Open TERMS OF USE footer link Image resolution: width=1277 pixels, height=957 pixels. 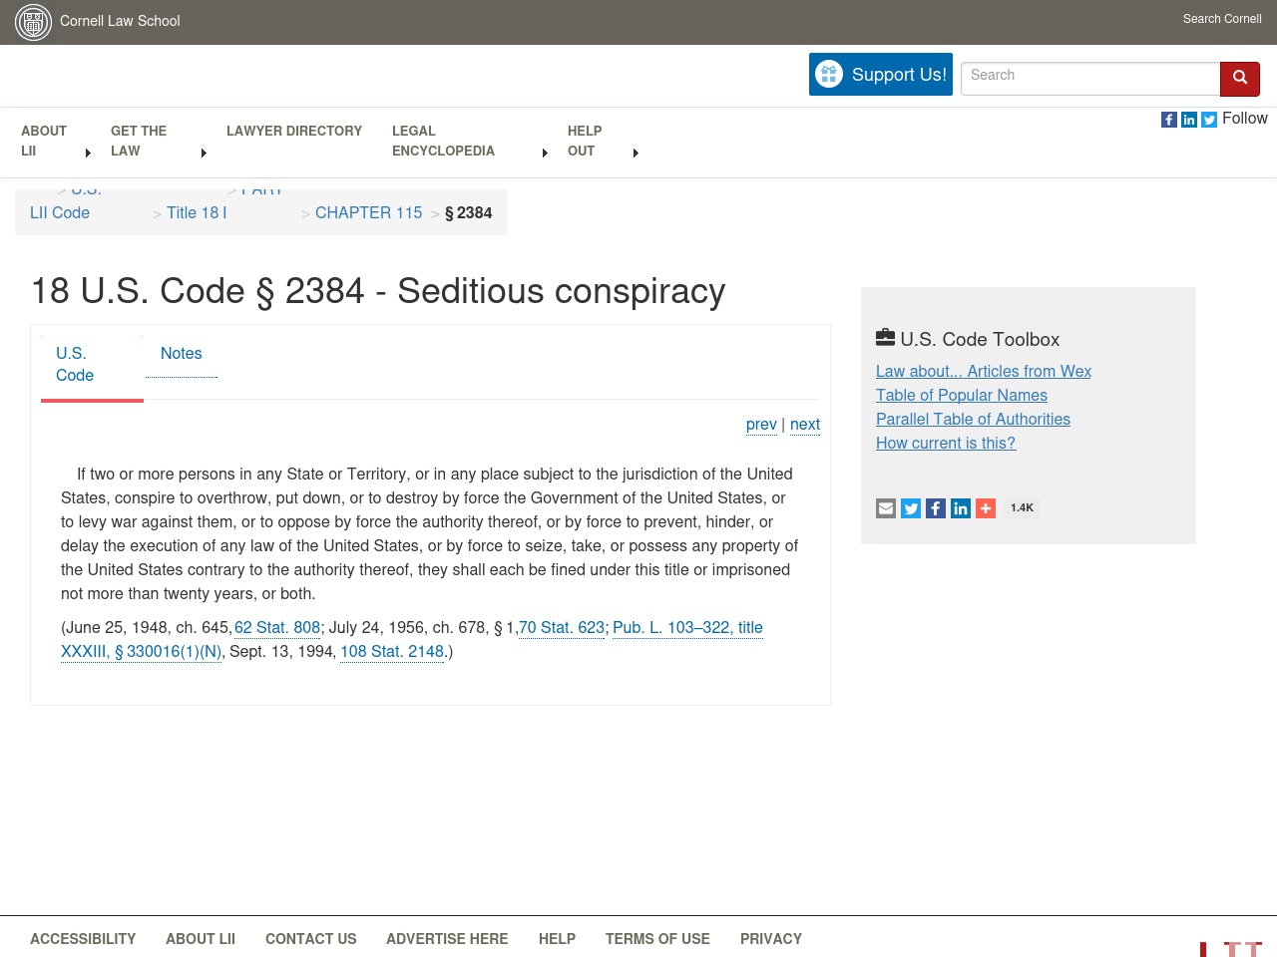pos(657,939)
